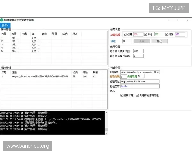
Task: Click the 停止 button
Action: pyautogui.click(x=160, y=41)
